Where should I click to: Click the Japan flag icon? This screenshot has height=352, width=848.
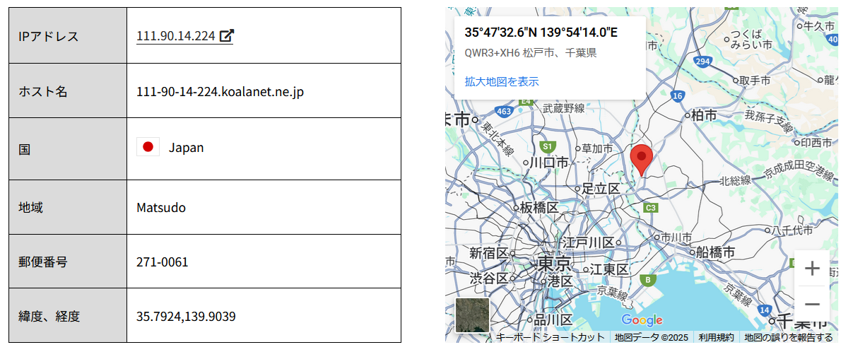148,147
